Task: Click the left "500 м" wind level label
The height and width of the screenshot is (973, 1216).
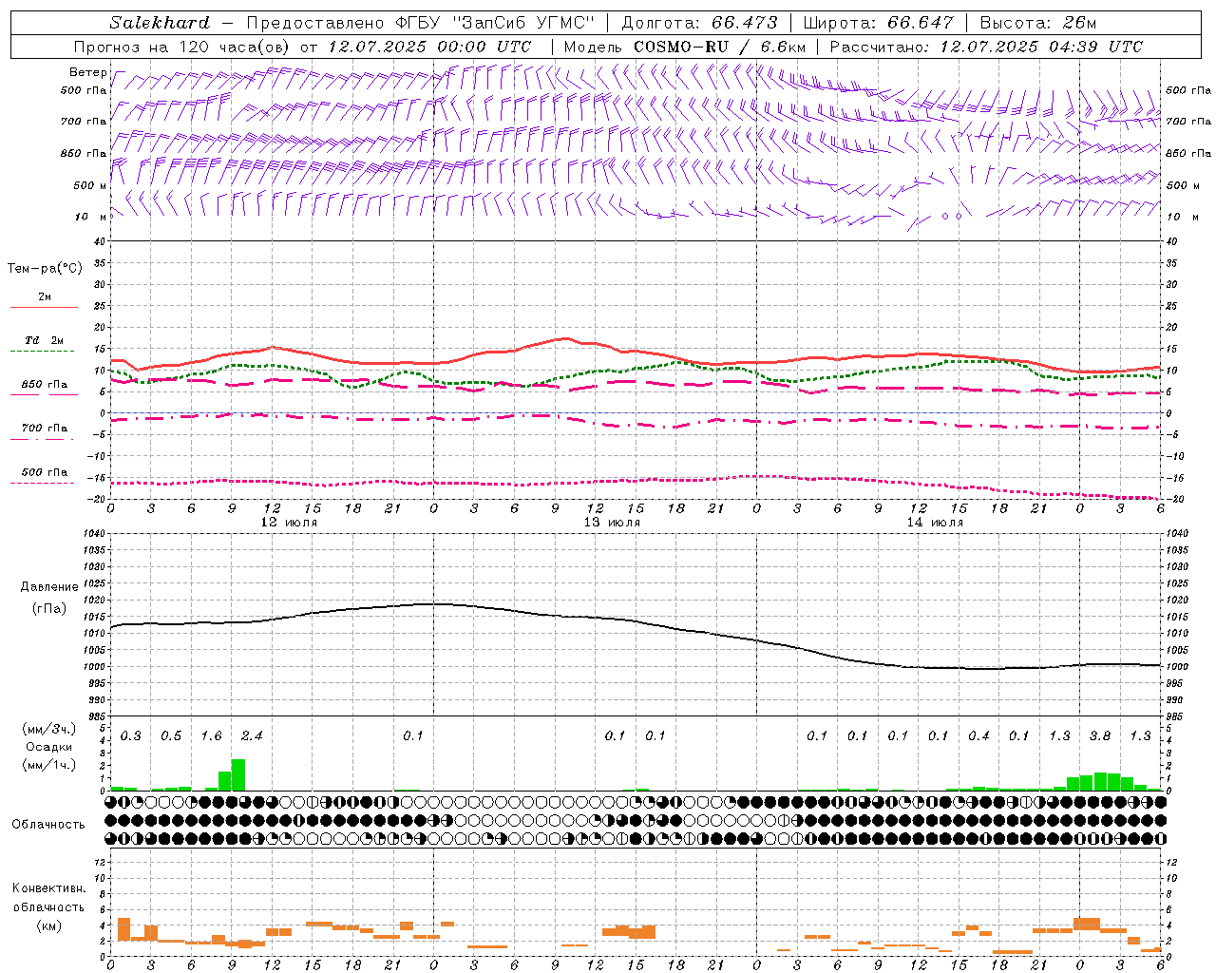Action: (90, 185)
